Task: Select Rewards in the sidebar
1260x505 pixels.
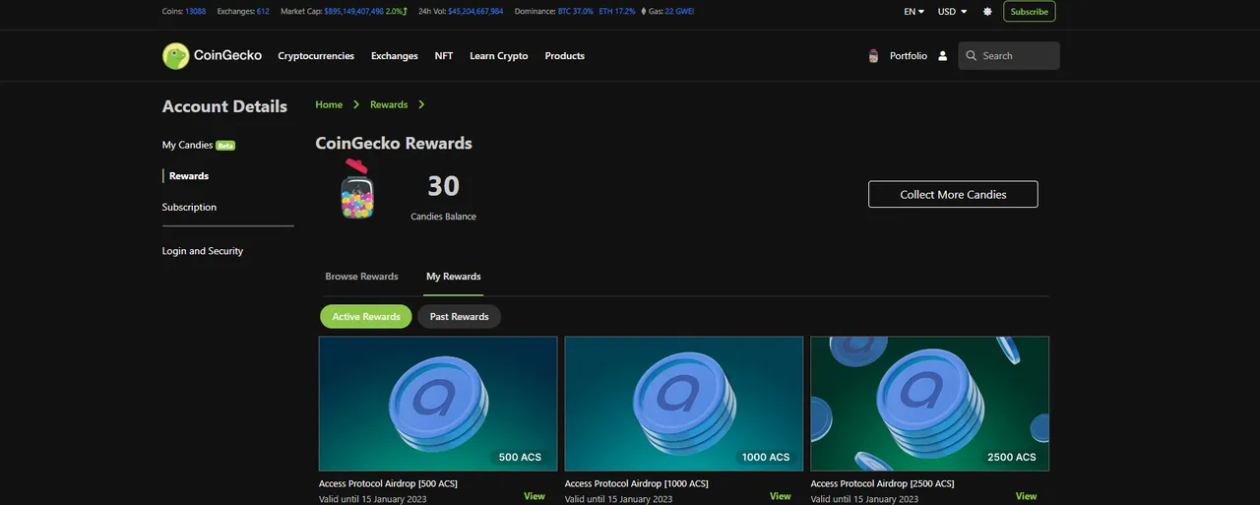Action: (x=189, y=176)
